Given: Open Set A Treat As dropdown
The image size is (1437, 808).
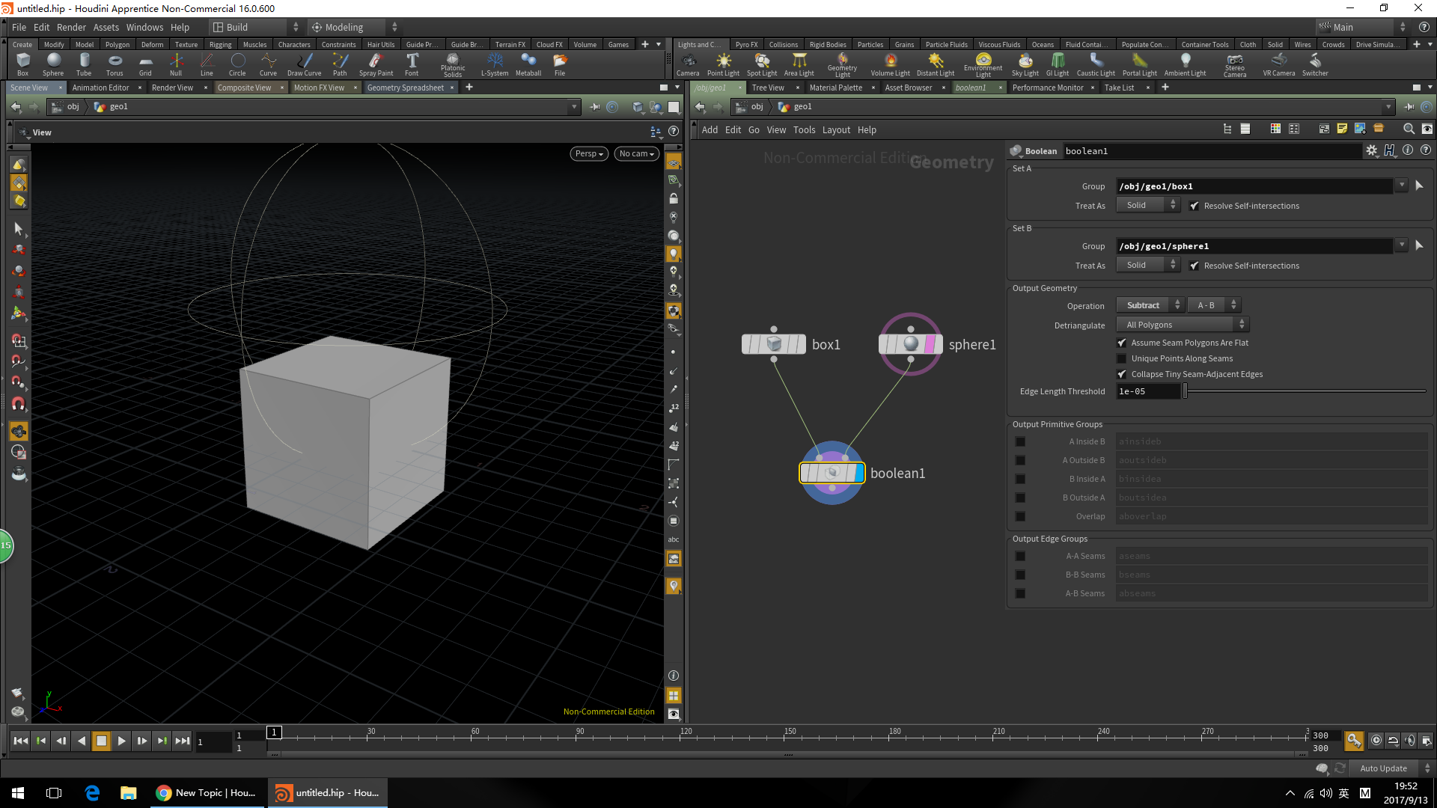Looking at the screenshot, I should (1148, 205).
